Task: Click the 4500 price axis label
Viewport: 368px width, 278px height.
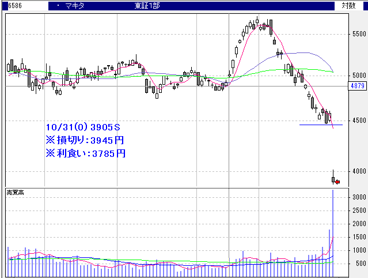Action: pyautogui.click(x=359, y=121)
